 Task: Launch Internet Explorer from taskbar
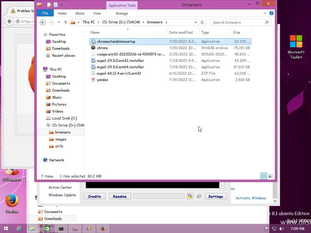click(x=19, y=228)
